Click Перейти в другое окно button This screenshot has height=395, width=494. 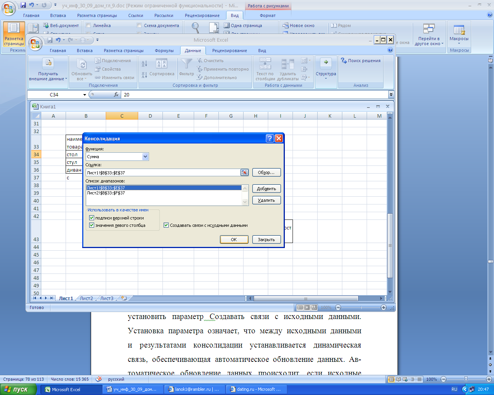pyautogui.click(x=429, y=35)
